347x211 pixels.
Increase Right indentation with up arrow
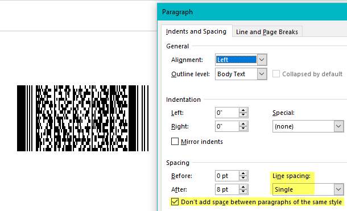243,124
